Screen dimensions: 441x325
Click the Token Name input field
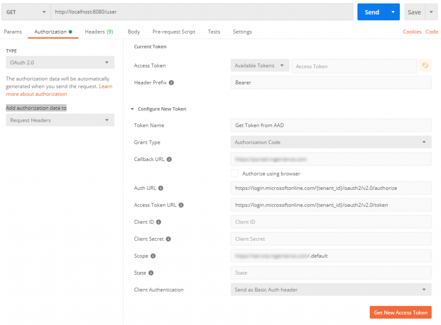(332, 125)
